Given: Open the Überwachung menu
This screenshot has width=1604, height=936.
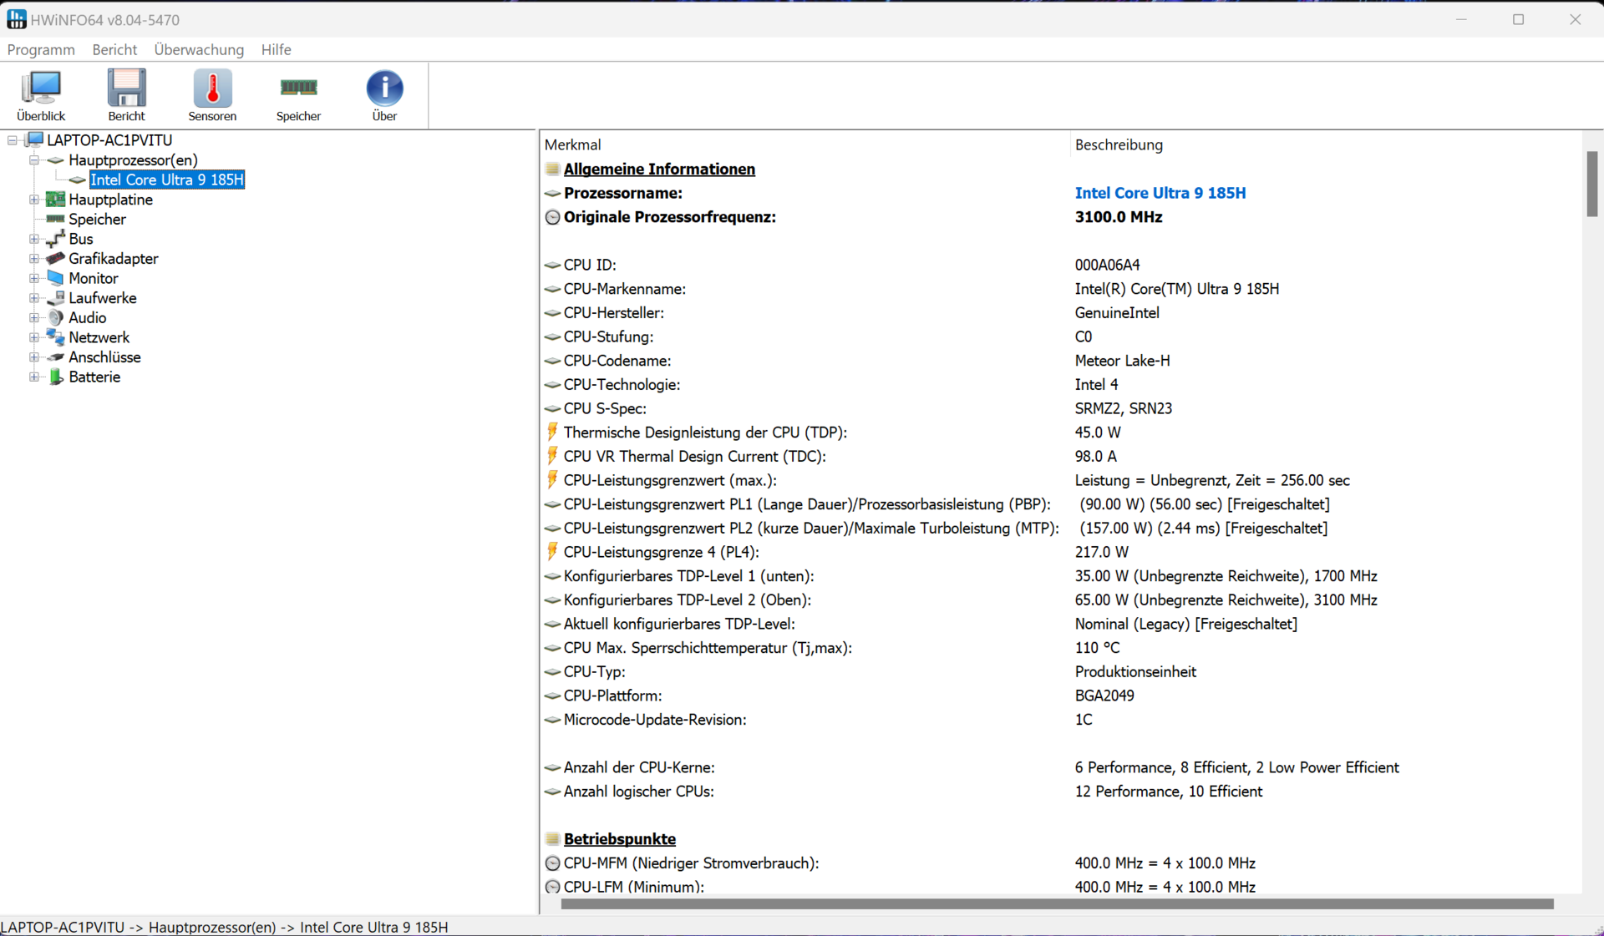Looking at the screenshot, I should tap(199, 50).
